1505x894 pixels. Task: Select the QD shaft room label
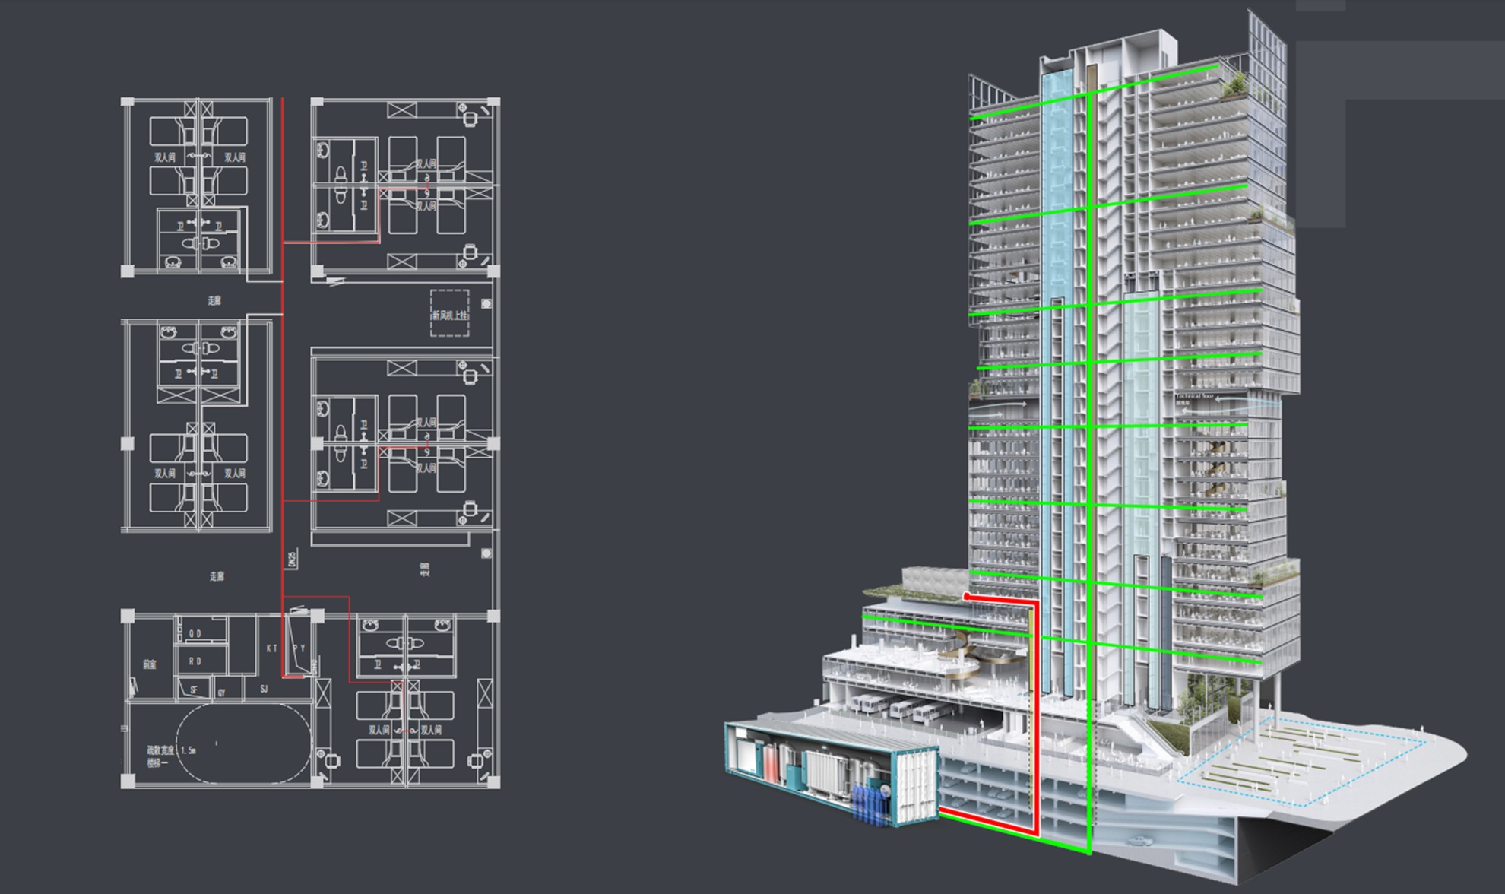(x=195, y=633)
